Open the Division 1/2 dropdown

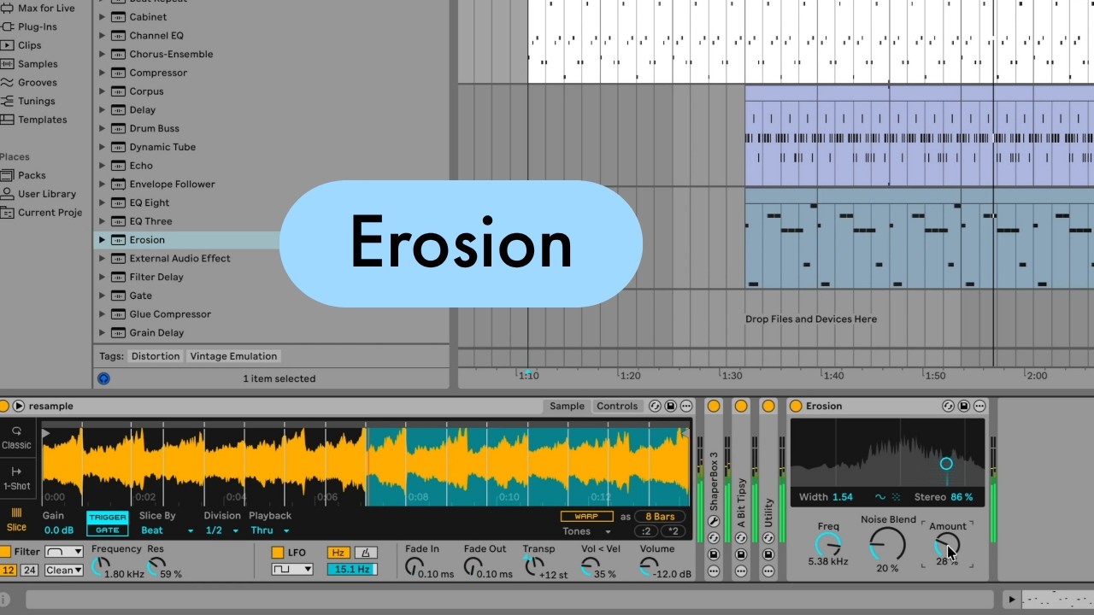point(221,530)
